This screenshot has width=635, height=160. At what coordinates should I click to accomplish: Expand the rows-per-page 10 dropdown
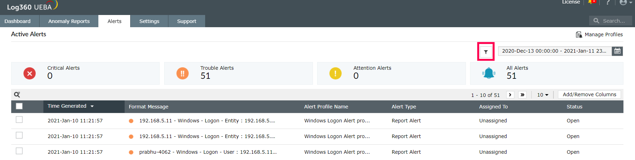543,95
